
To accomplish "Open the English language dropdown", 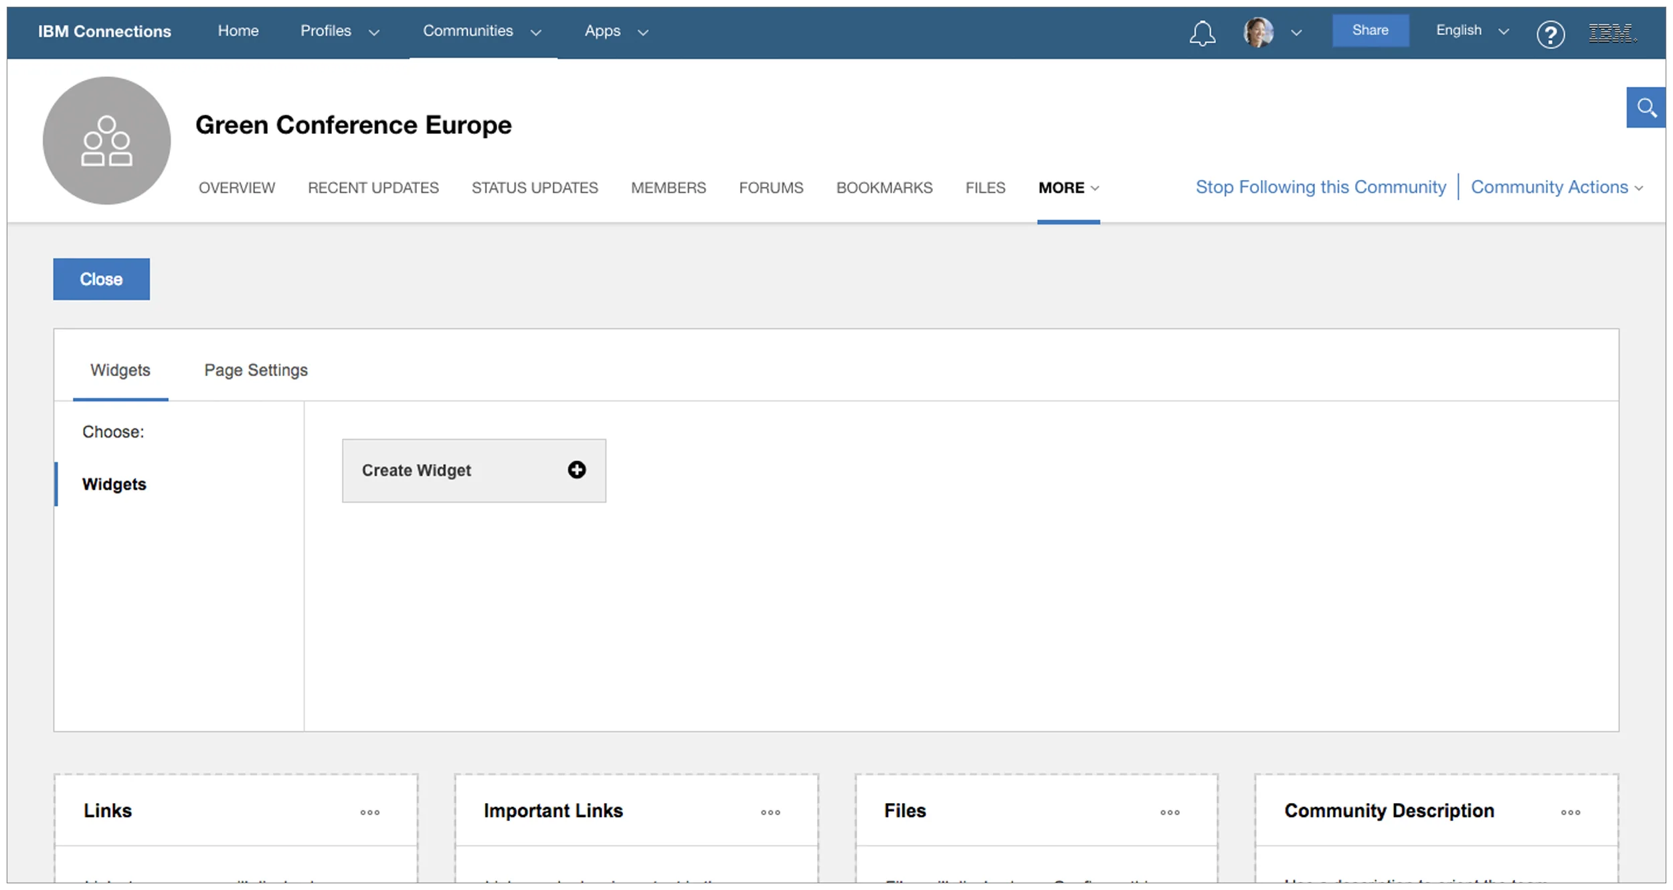I will tap(1472, 31).
